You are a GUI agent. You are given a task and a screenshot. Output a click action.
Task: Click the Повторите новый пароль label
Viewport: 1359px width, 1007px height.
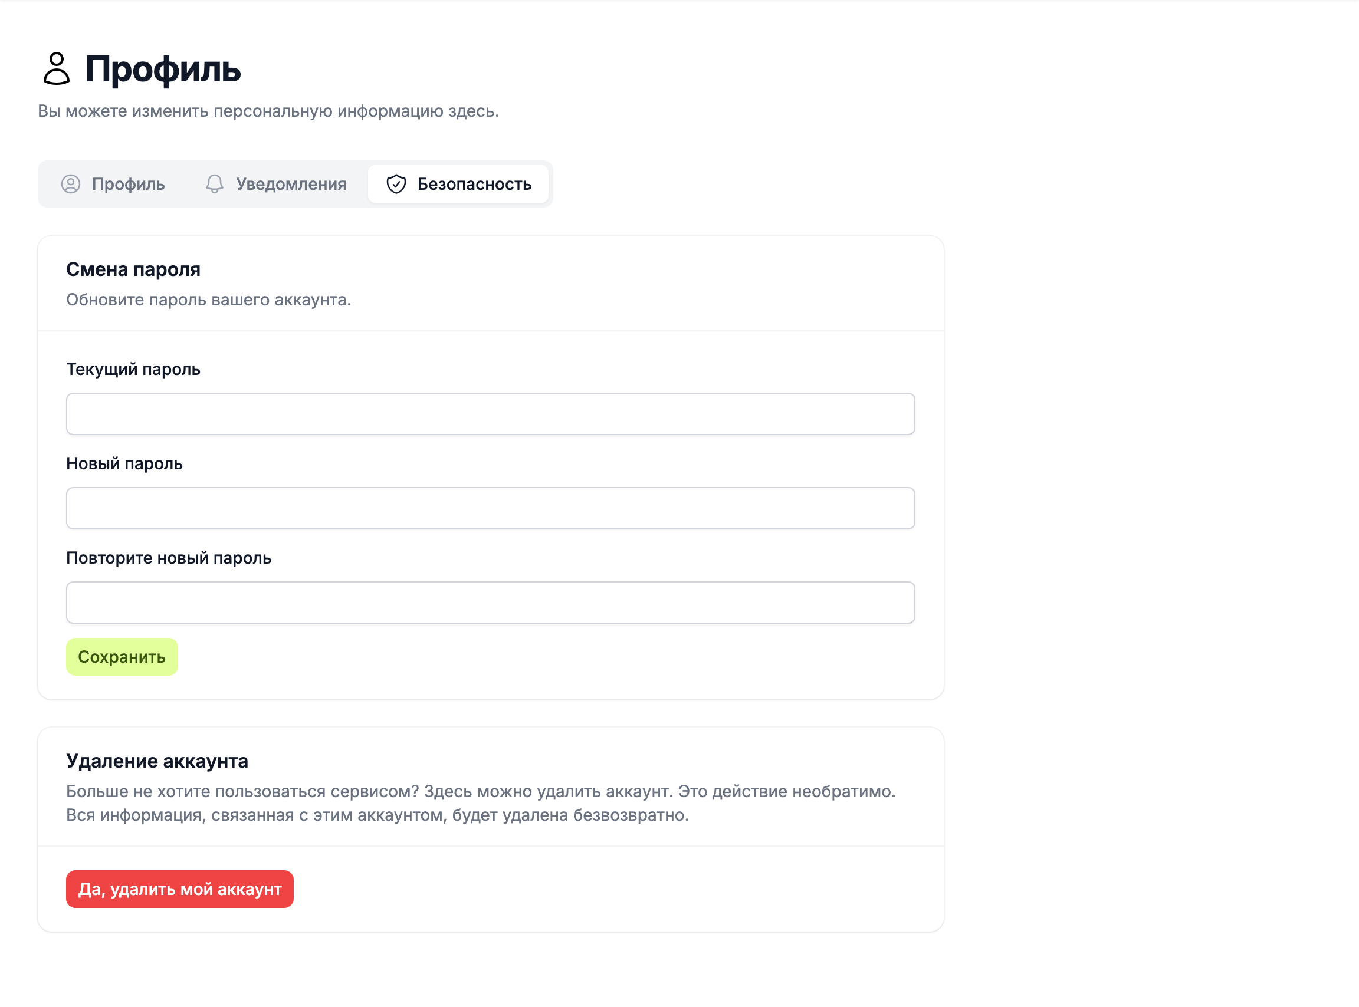click(169, 558)
